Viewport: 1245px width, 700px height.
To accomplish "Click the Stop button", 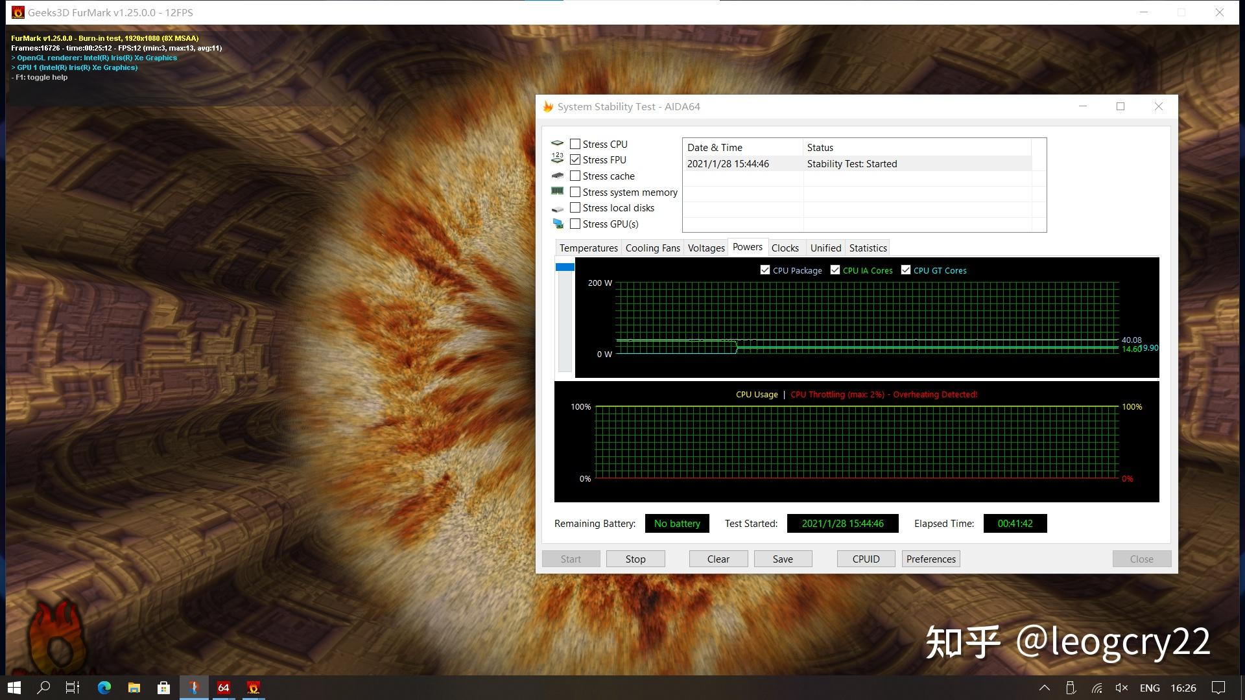I will click(635, 559).
